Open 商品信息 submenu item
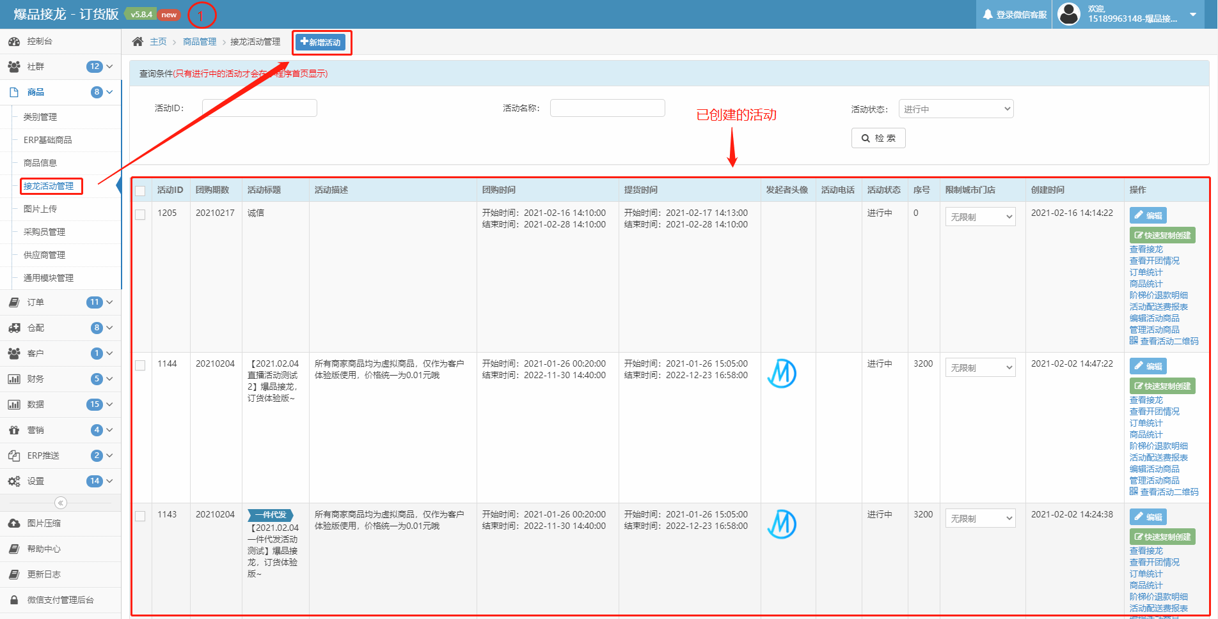This screenshot has height=619, width=1218. (40, 163)
